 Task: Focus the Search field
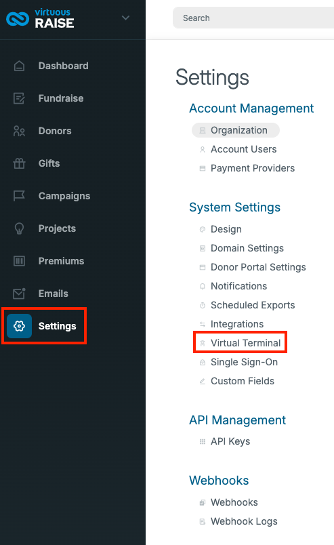pyautogui.click(x=253, y=18)
